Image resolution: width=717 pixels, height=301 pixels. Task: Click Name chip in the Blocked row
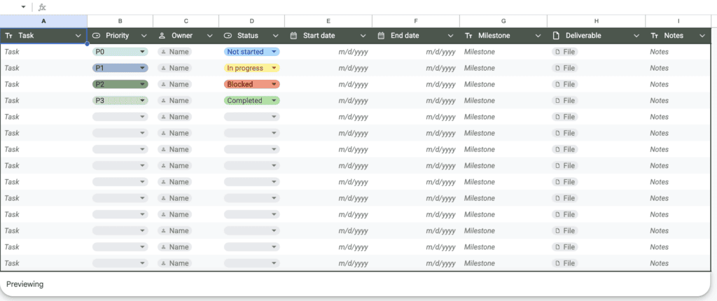[x=175, y=84]
